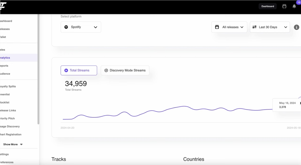Click the Spotify logo icon

tap(66, 27)
